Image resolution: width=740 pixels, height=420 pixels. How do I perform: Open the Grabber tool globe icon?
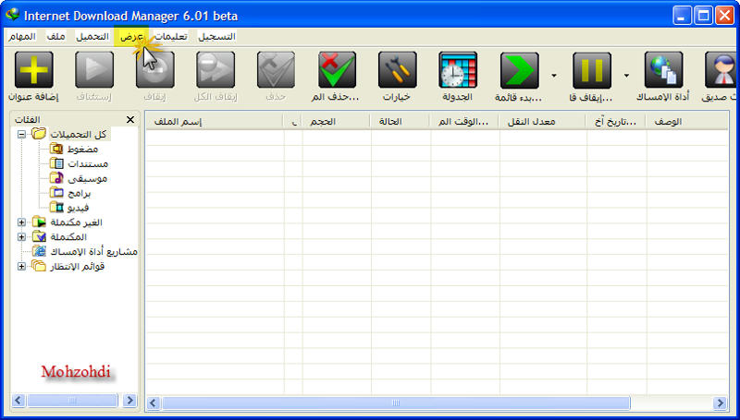click(663, 69)
